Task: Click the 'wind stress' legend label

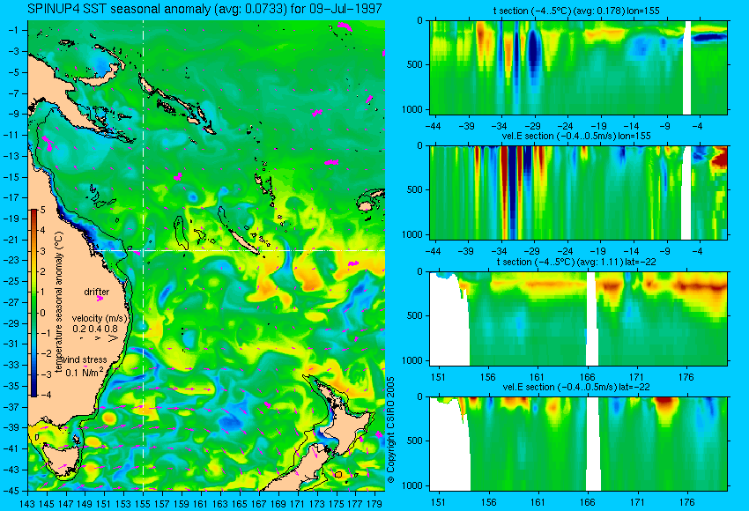Action: [x=85, y=359]
